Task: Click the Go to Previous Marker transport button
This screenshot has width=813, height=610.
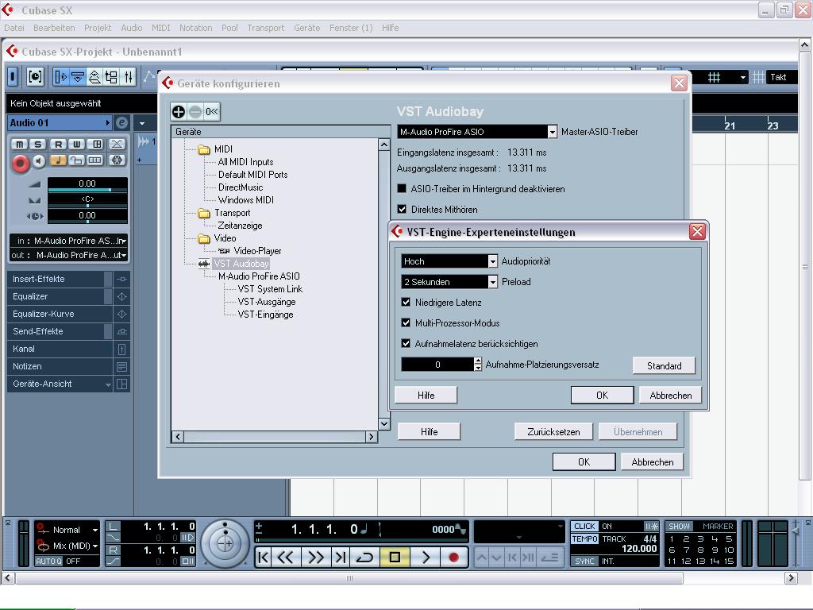Action: pyautogui.click(x=264, y=558)
